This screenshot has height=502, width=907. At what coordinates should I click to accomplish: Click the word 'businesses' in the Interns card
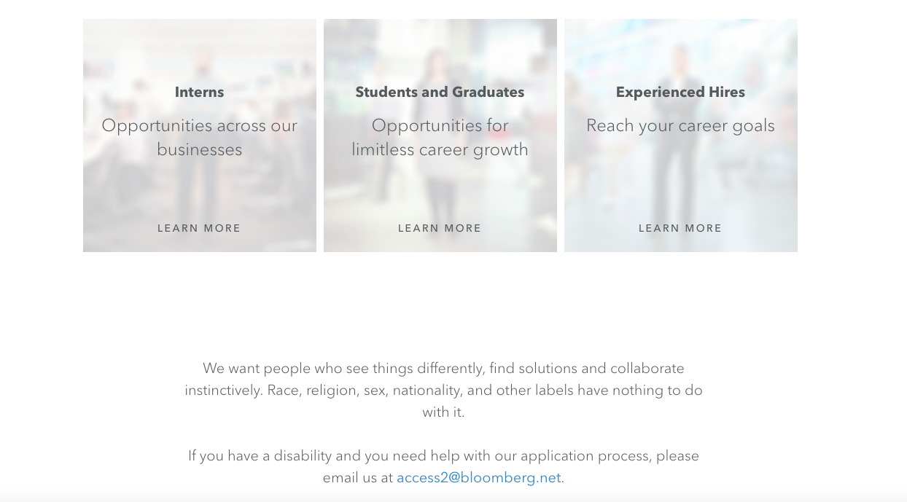(199, 149)
